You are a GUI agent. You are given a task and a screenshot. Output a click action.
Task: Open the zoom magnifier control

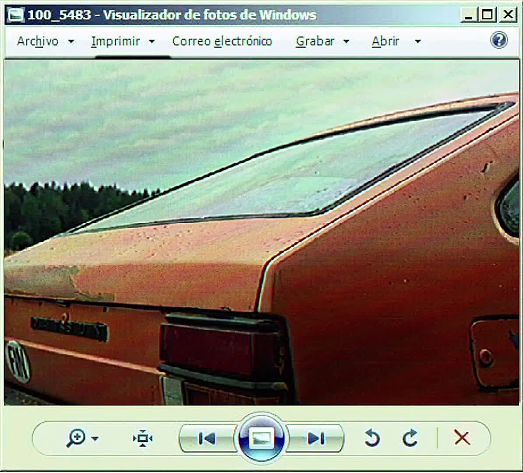pos(76,438)
